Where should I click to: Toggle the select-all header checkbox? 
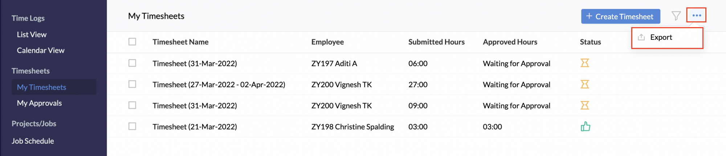(x=132, y=42)
